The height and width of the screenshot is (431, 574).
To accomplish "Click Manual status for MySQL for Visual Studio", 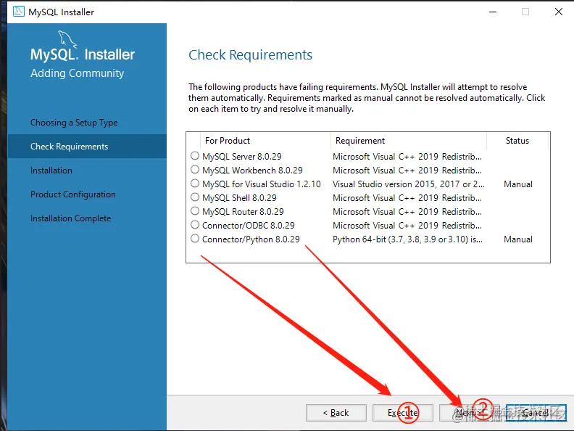I will coord(518,184).
